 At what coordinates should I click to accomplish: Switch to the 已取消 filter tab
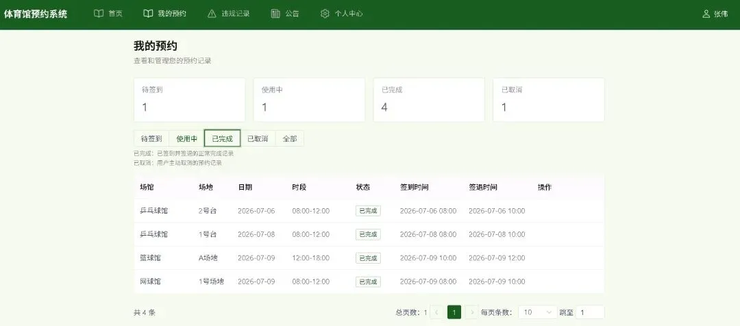tap(258, 139)
